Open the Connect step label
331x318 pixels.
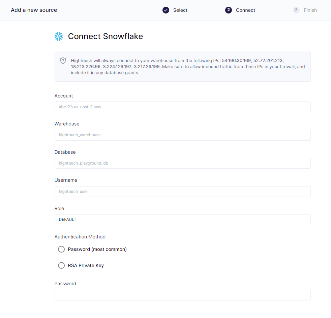pyautogui.click(x=245, y=10)
